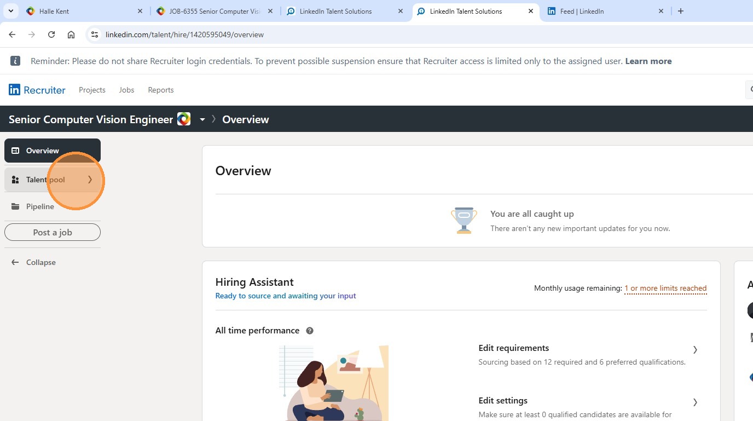The width and height of the screenshot is (753, 421).
Task: Click the You are all caught up message
Action: 532,214
